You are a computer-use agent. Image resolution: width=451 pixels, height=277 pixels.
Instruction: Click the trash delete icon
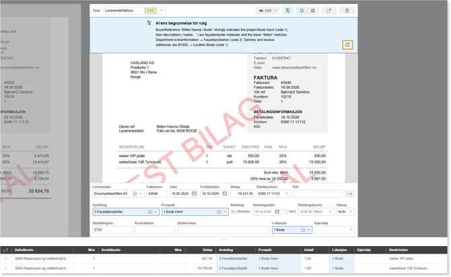347,11
